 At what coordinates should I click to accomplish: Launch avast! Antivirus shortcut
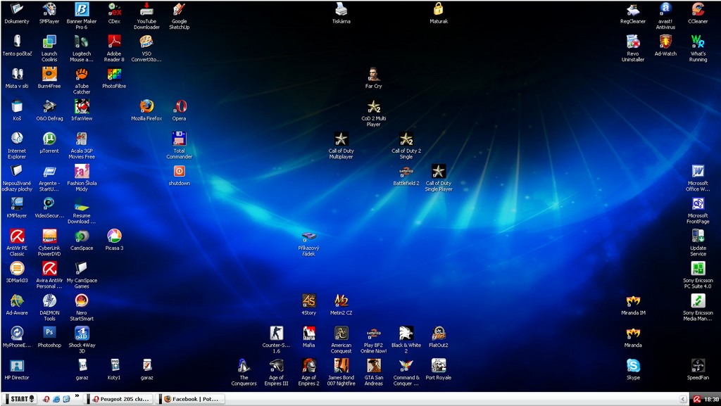click(x=665, y=9)
